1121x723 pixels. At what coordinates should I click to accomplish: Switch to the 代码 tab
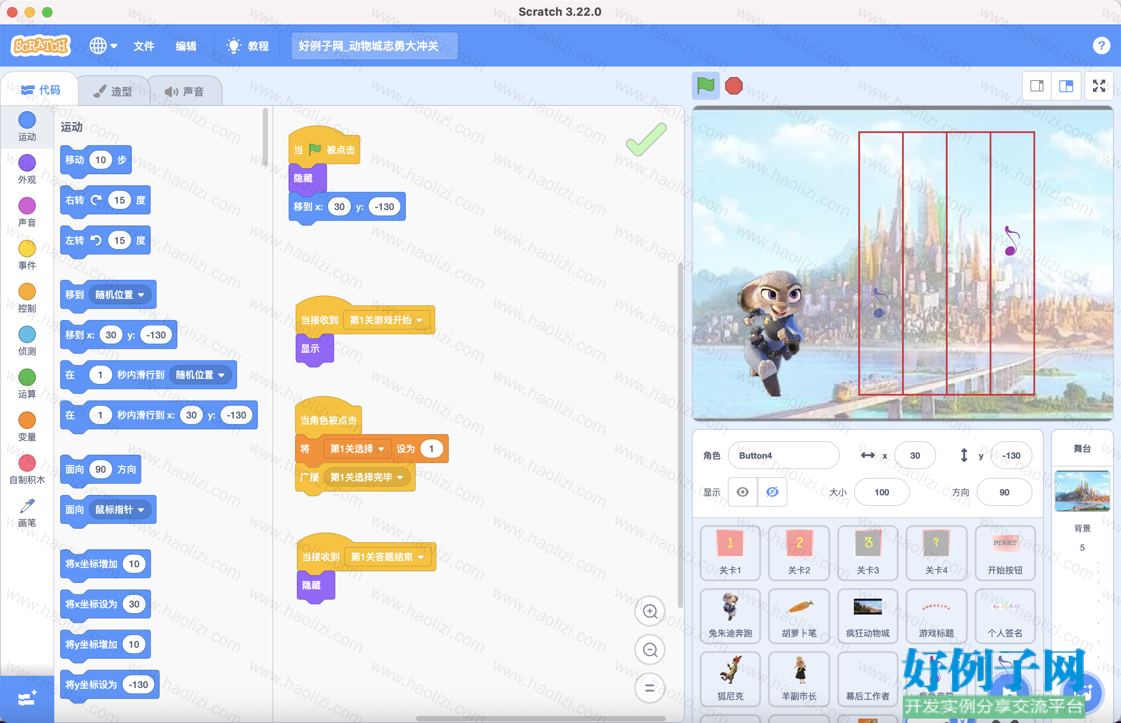click(40, 90)
